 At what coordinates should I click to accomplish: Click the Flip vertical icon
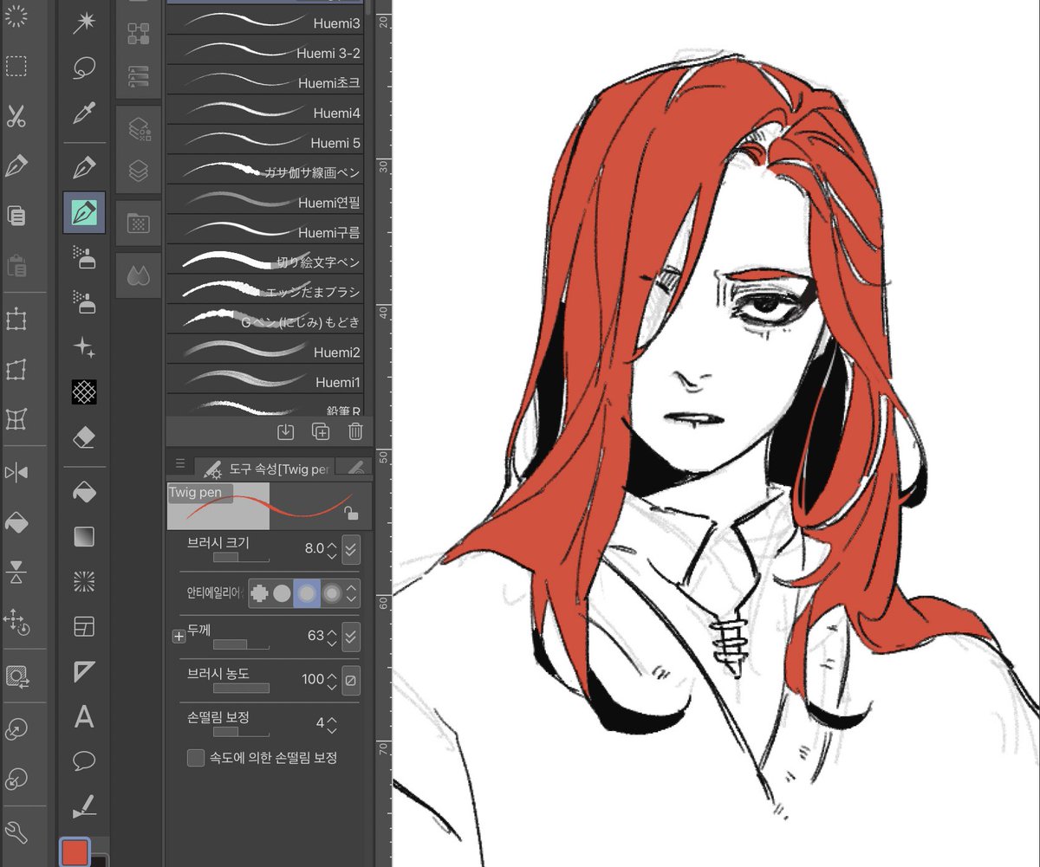tap(16, 570)
